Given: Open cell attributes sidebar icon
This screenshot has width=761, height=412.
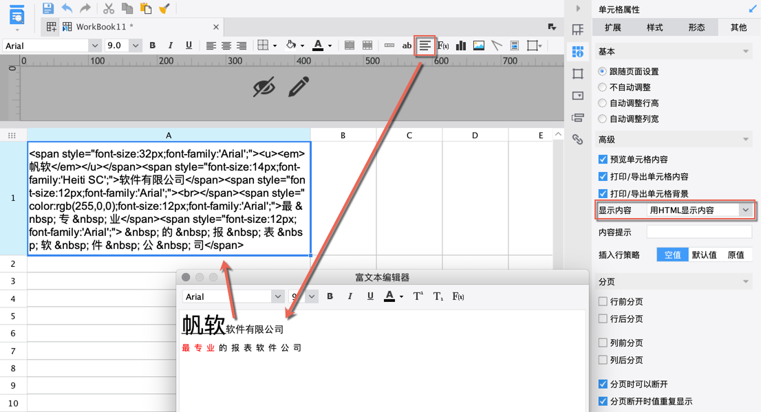Looking at the screenshot, I should [x=577, y=52].
